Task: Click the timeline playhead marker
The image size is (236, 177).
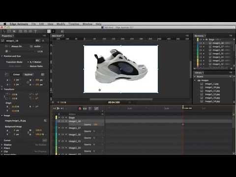Action: click(x=183, y=107)
